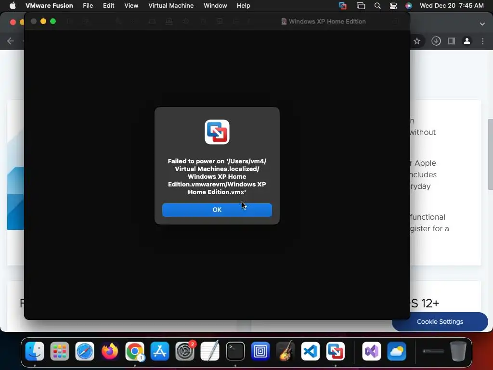Open Siri from the menu bar
Image resolution: width=493 pixels, height=370 pixels.
tap(408, 5)
